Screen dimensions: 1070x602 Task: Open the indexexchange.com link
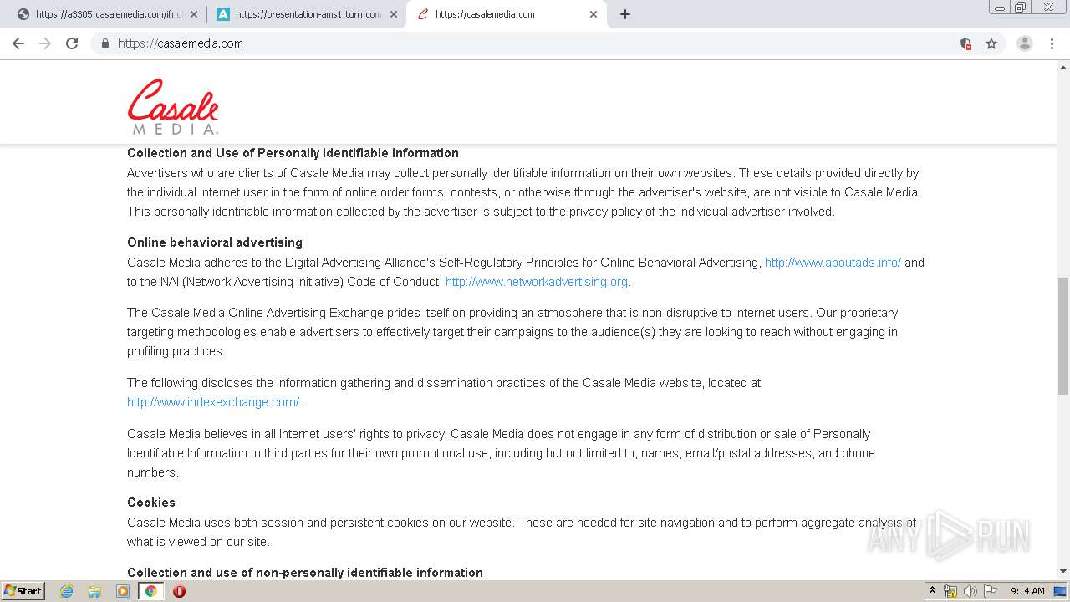[214, 402]
